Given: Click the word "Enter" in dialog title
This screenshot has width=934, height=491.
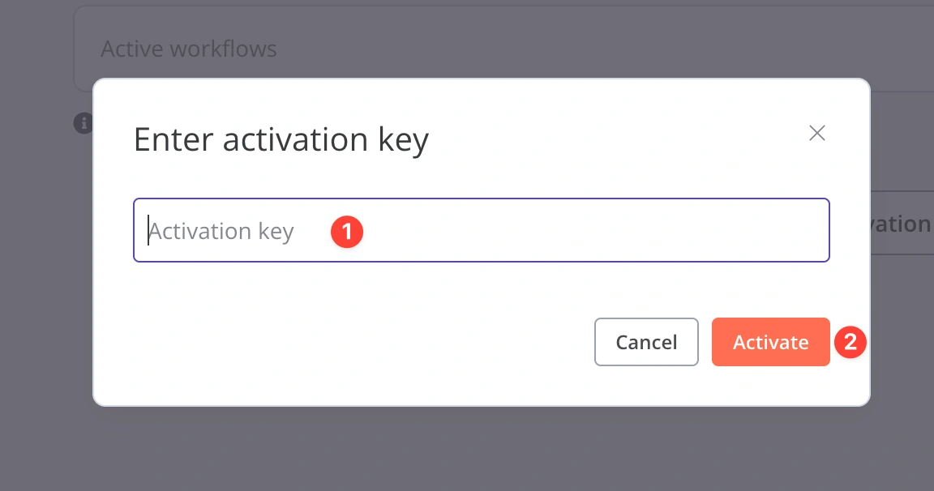Looking at the screenshot, I should coord(174,139).
